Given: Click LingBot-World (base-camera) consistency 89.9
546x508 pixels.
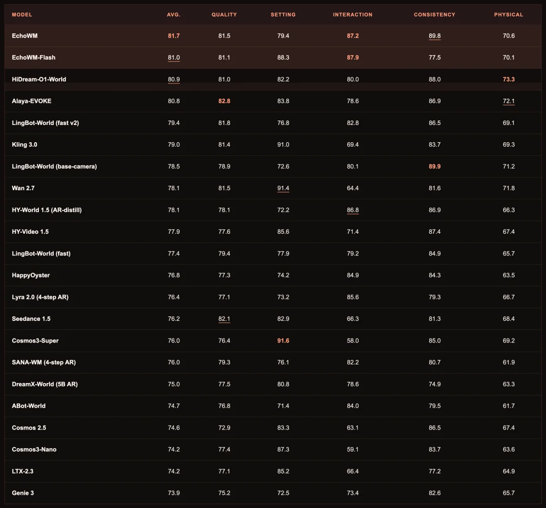Looking at the screenshot, I should (x=435, y=166).
